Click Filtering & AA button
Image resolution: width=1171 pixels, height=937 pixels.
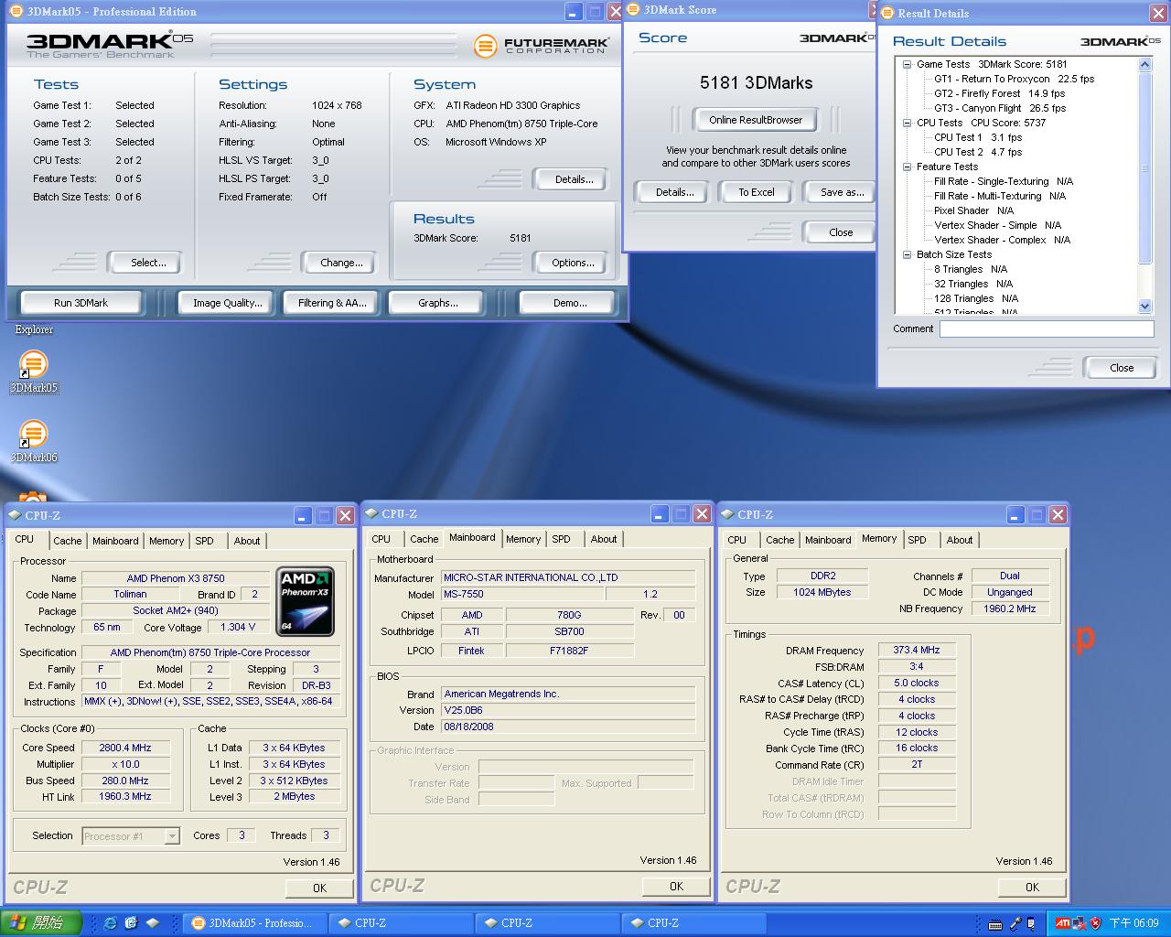tap(332, 303)
